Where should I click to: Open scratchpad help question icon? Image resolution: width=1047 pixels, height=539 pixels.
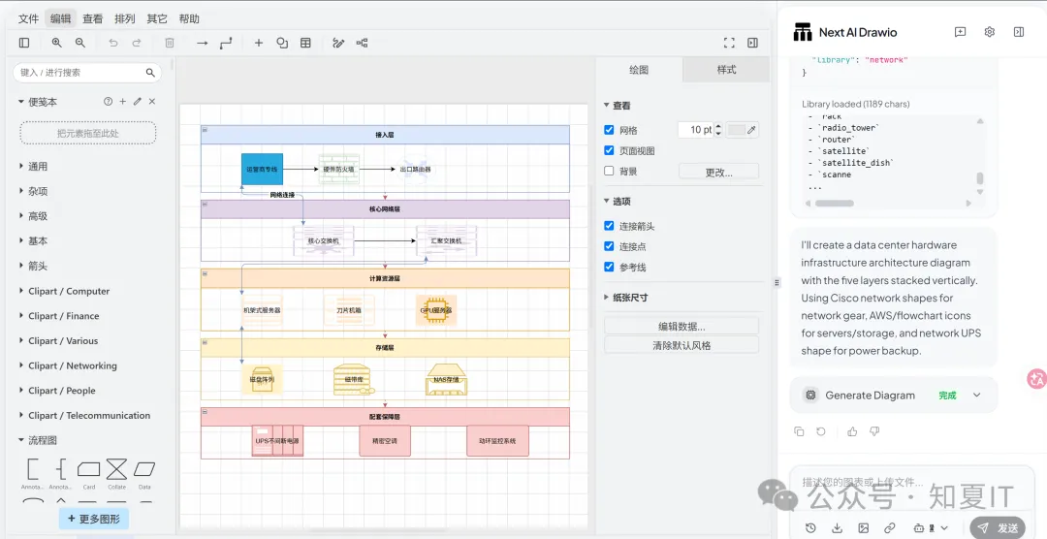[109, 102]
